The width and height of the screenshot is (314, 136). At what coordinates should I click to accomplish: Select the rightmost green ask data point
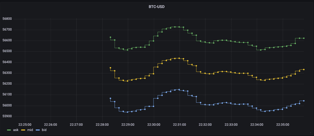tap(304, 38)
